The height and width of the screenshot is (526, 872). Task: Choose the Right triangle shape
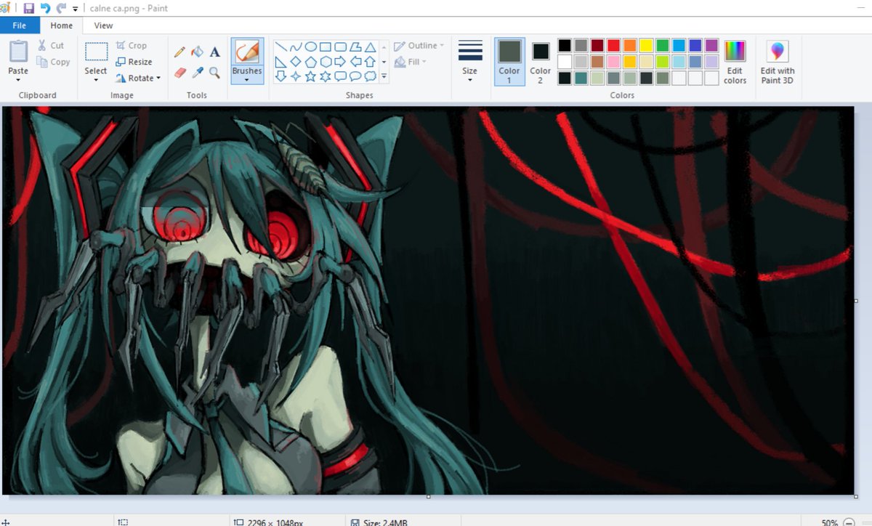click(280, 62)
